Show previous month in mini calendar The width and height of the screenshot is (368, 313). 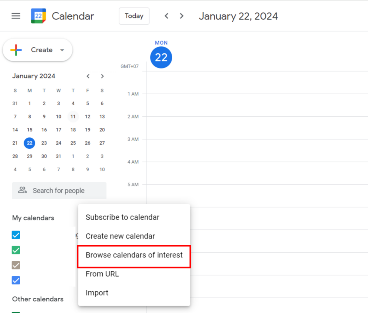click(88, 76)
